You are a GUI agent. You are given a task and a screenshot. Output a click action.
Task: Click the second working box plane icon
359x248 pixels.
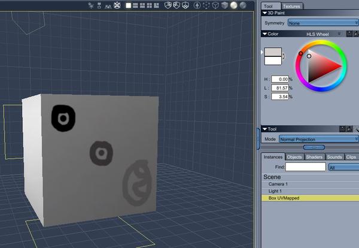[177, 5]
